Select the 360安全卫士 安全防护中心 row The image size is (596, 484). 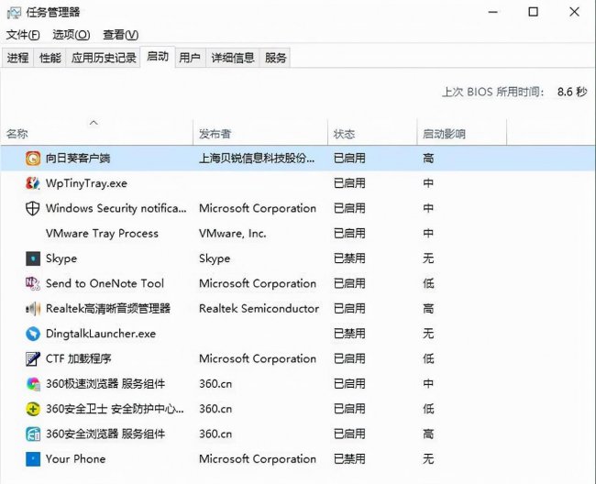[298, 409]
